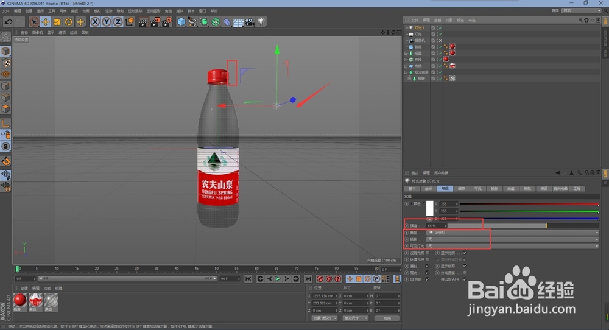Select the 摄像机 object row
This screenshot has width=609, height=330.
point(420,40)
